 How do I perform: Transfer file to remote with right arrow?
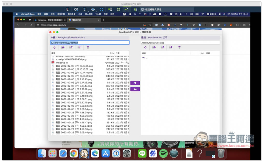(135, 83)
